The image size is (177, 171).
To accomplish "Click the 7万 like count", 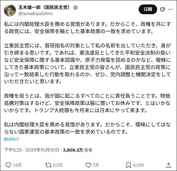I will [x=96, y=165].
